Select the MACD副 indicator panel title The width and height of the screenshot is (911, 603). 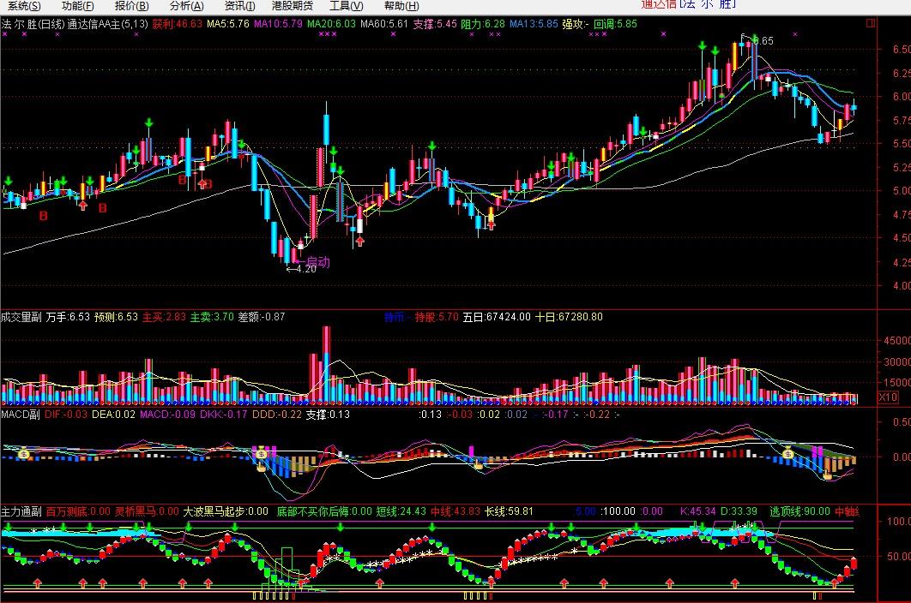(x=21, y=415)
